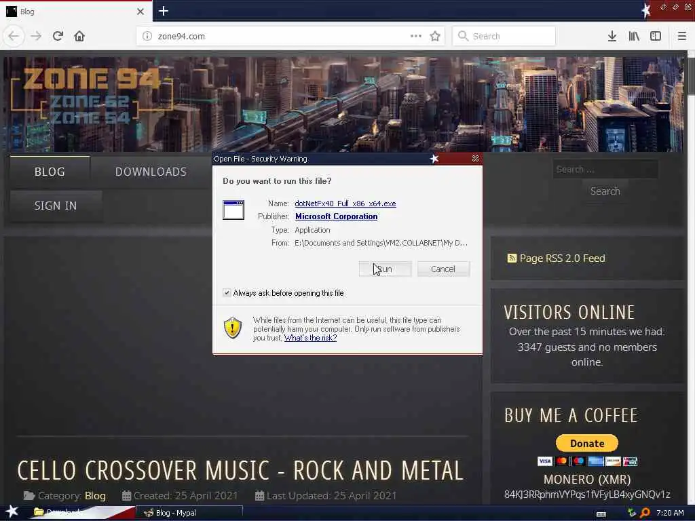This screenshot has height=521, width=695.
Task: Uncheck Always ask before opening this file
Action: 227,293
